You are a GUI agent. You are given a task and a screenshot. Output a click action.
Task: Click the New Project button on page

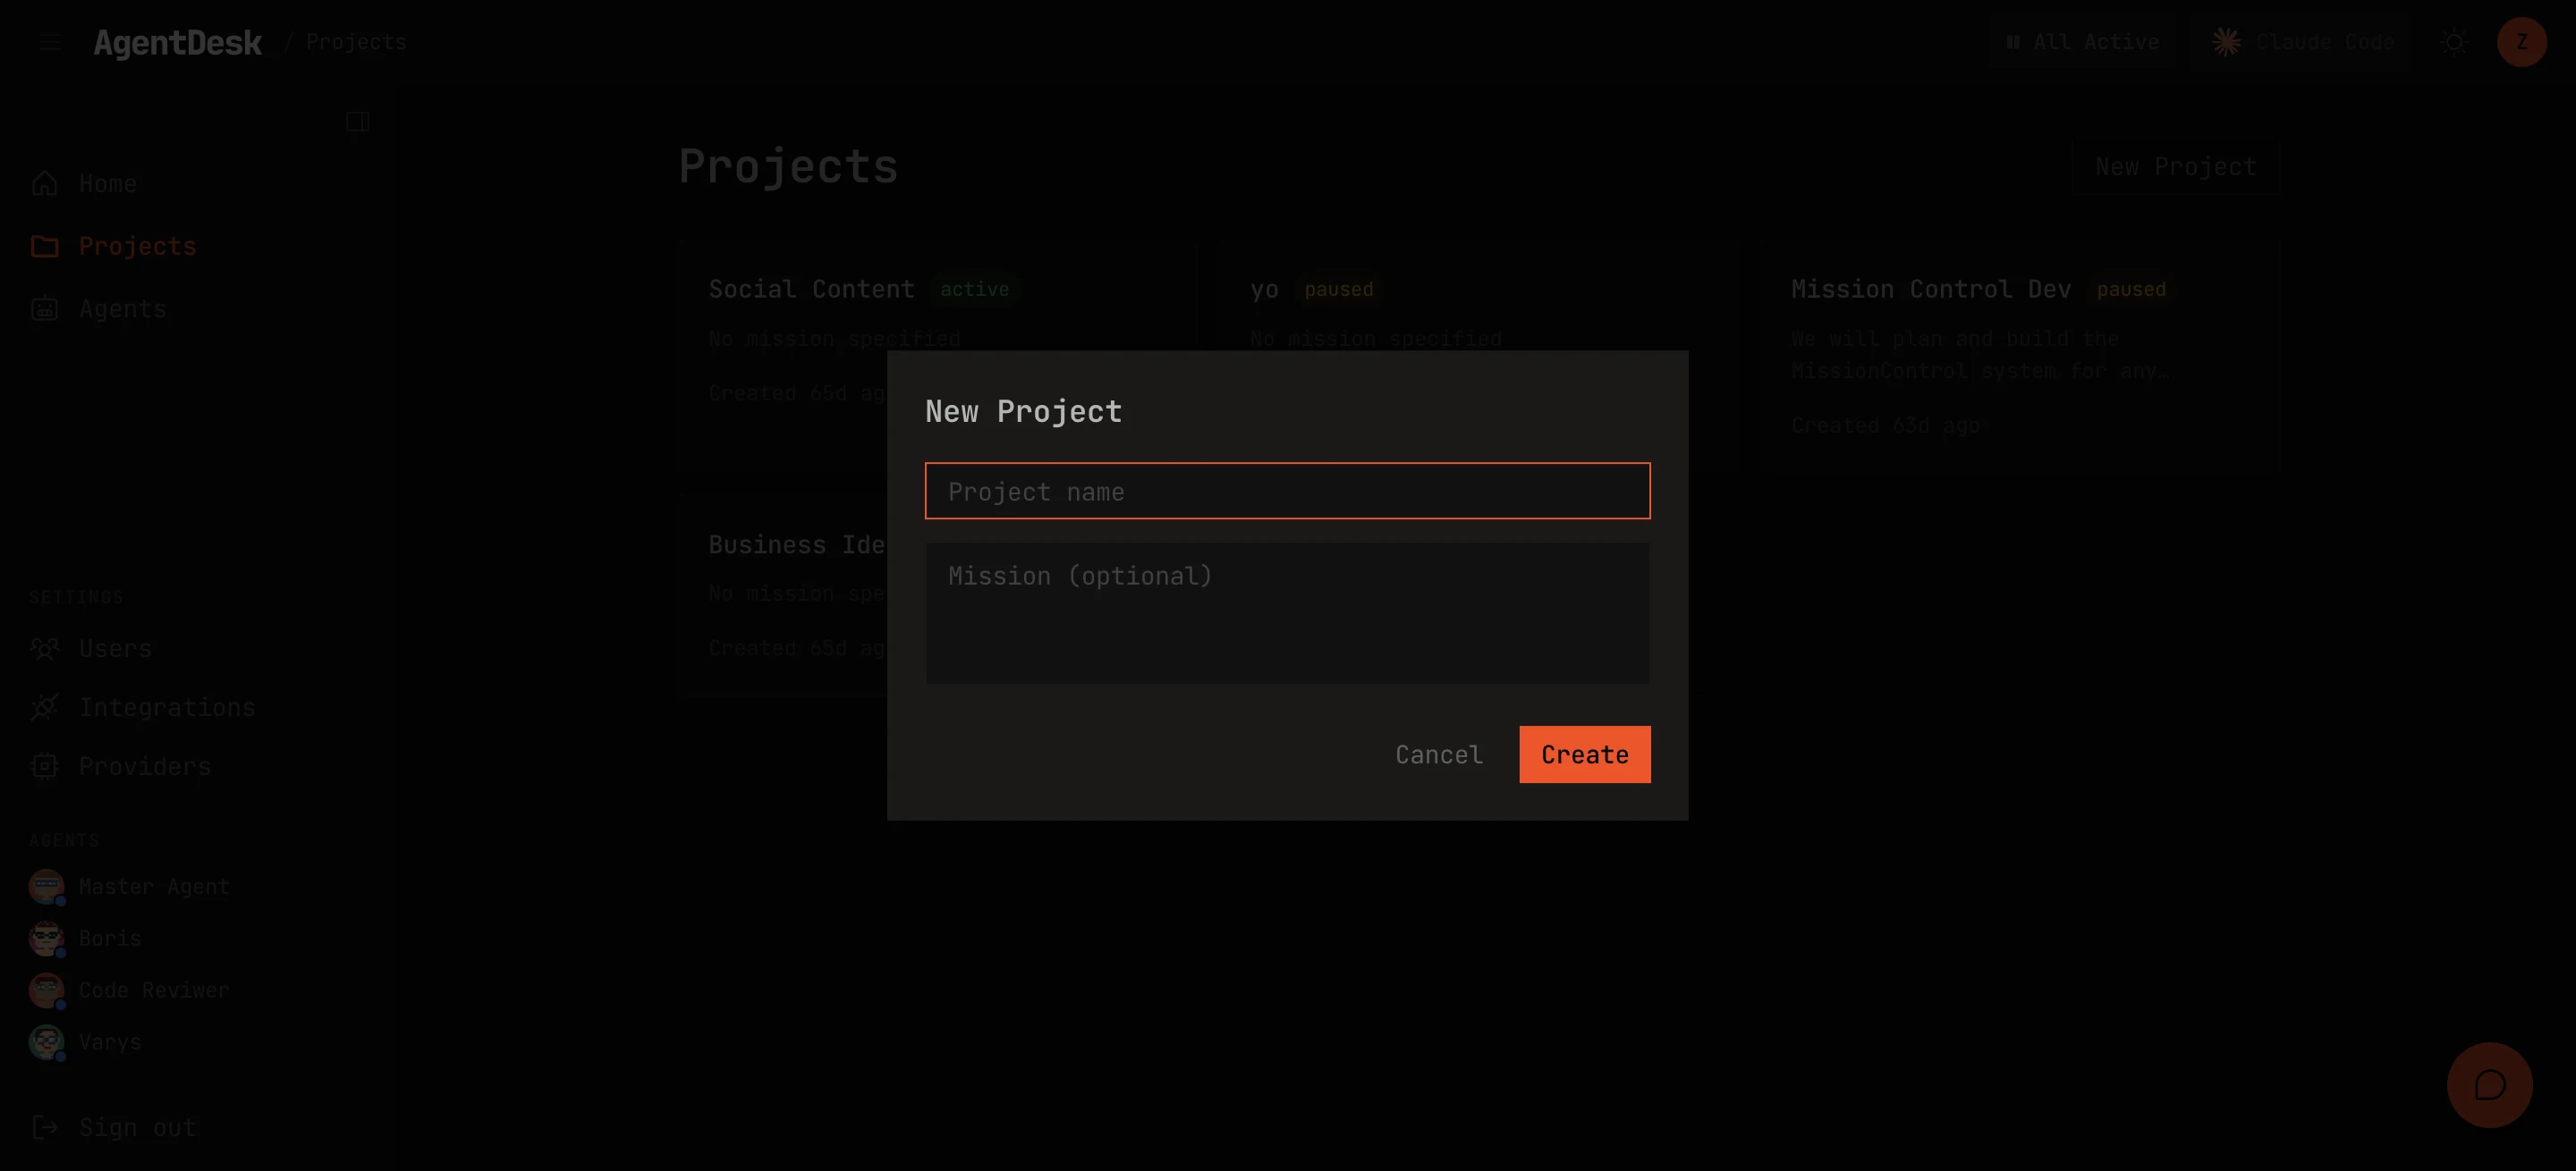[2176, 166]
